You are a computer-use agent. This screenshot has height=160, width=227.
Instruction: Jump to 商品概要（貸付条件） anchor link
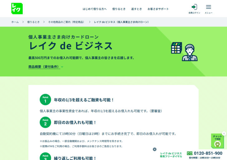pos(44,67)
